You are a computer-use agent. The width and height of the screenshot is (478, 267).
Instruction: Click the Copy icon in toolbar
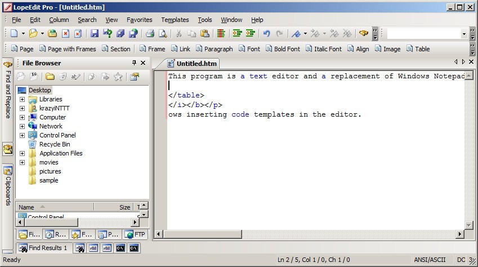(191, 33)
